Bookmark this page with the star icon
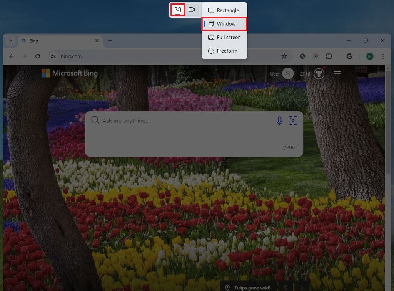 point(284,56)
